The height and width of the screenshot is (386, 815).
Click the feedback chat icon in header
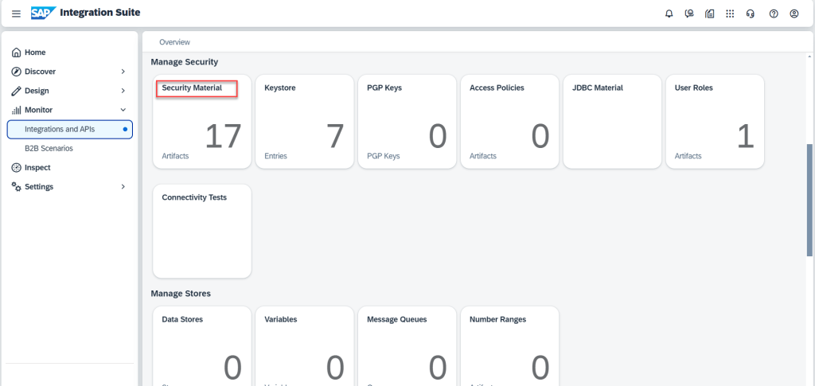[689, 14]
